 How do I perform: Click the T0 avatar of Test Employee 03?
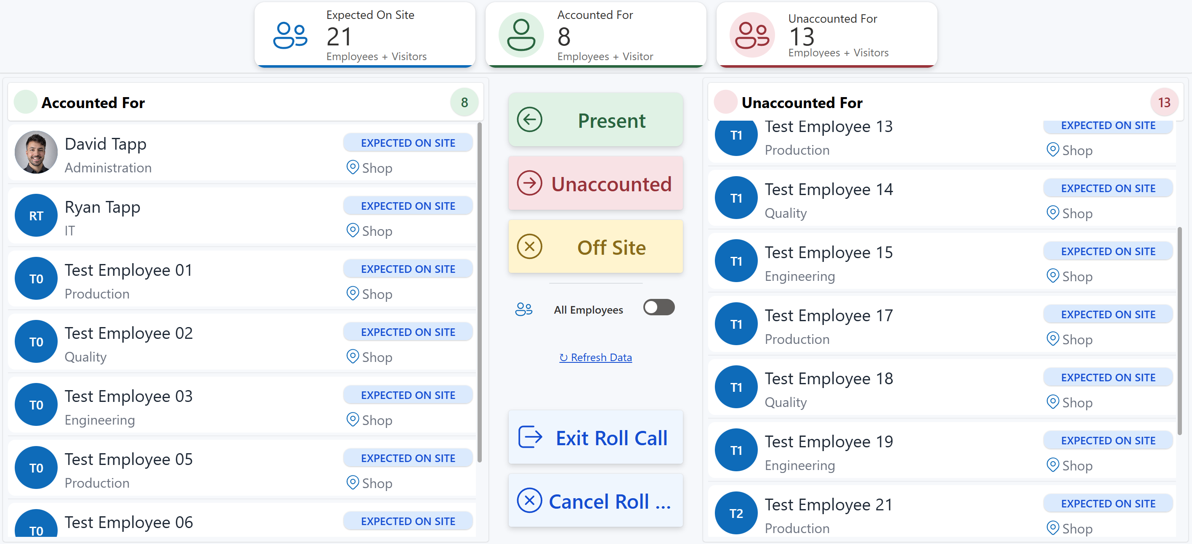[36, 405]
